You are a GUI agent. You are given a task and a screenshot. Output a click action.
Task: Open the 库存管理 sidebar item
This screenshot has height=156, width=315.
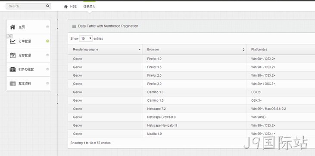(28, 55)
